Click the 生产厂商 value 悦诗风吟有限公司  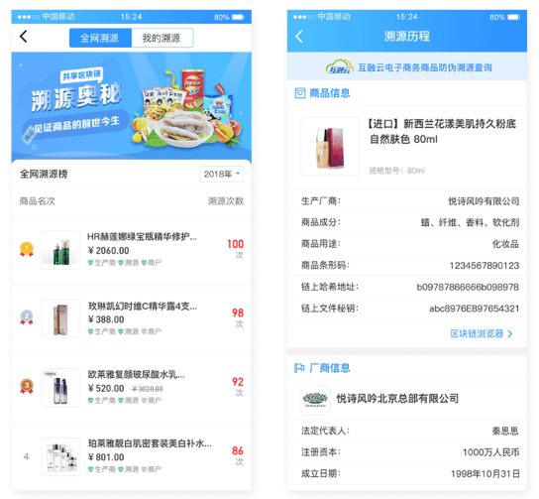pyautogui.click(x=484, y=201)
